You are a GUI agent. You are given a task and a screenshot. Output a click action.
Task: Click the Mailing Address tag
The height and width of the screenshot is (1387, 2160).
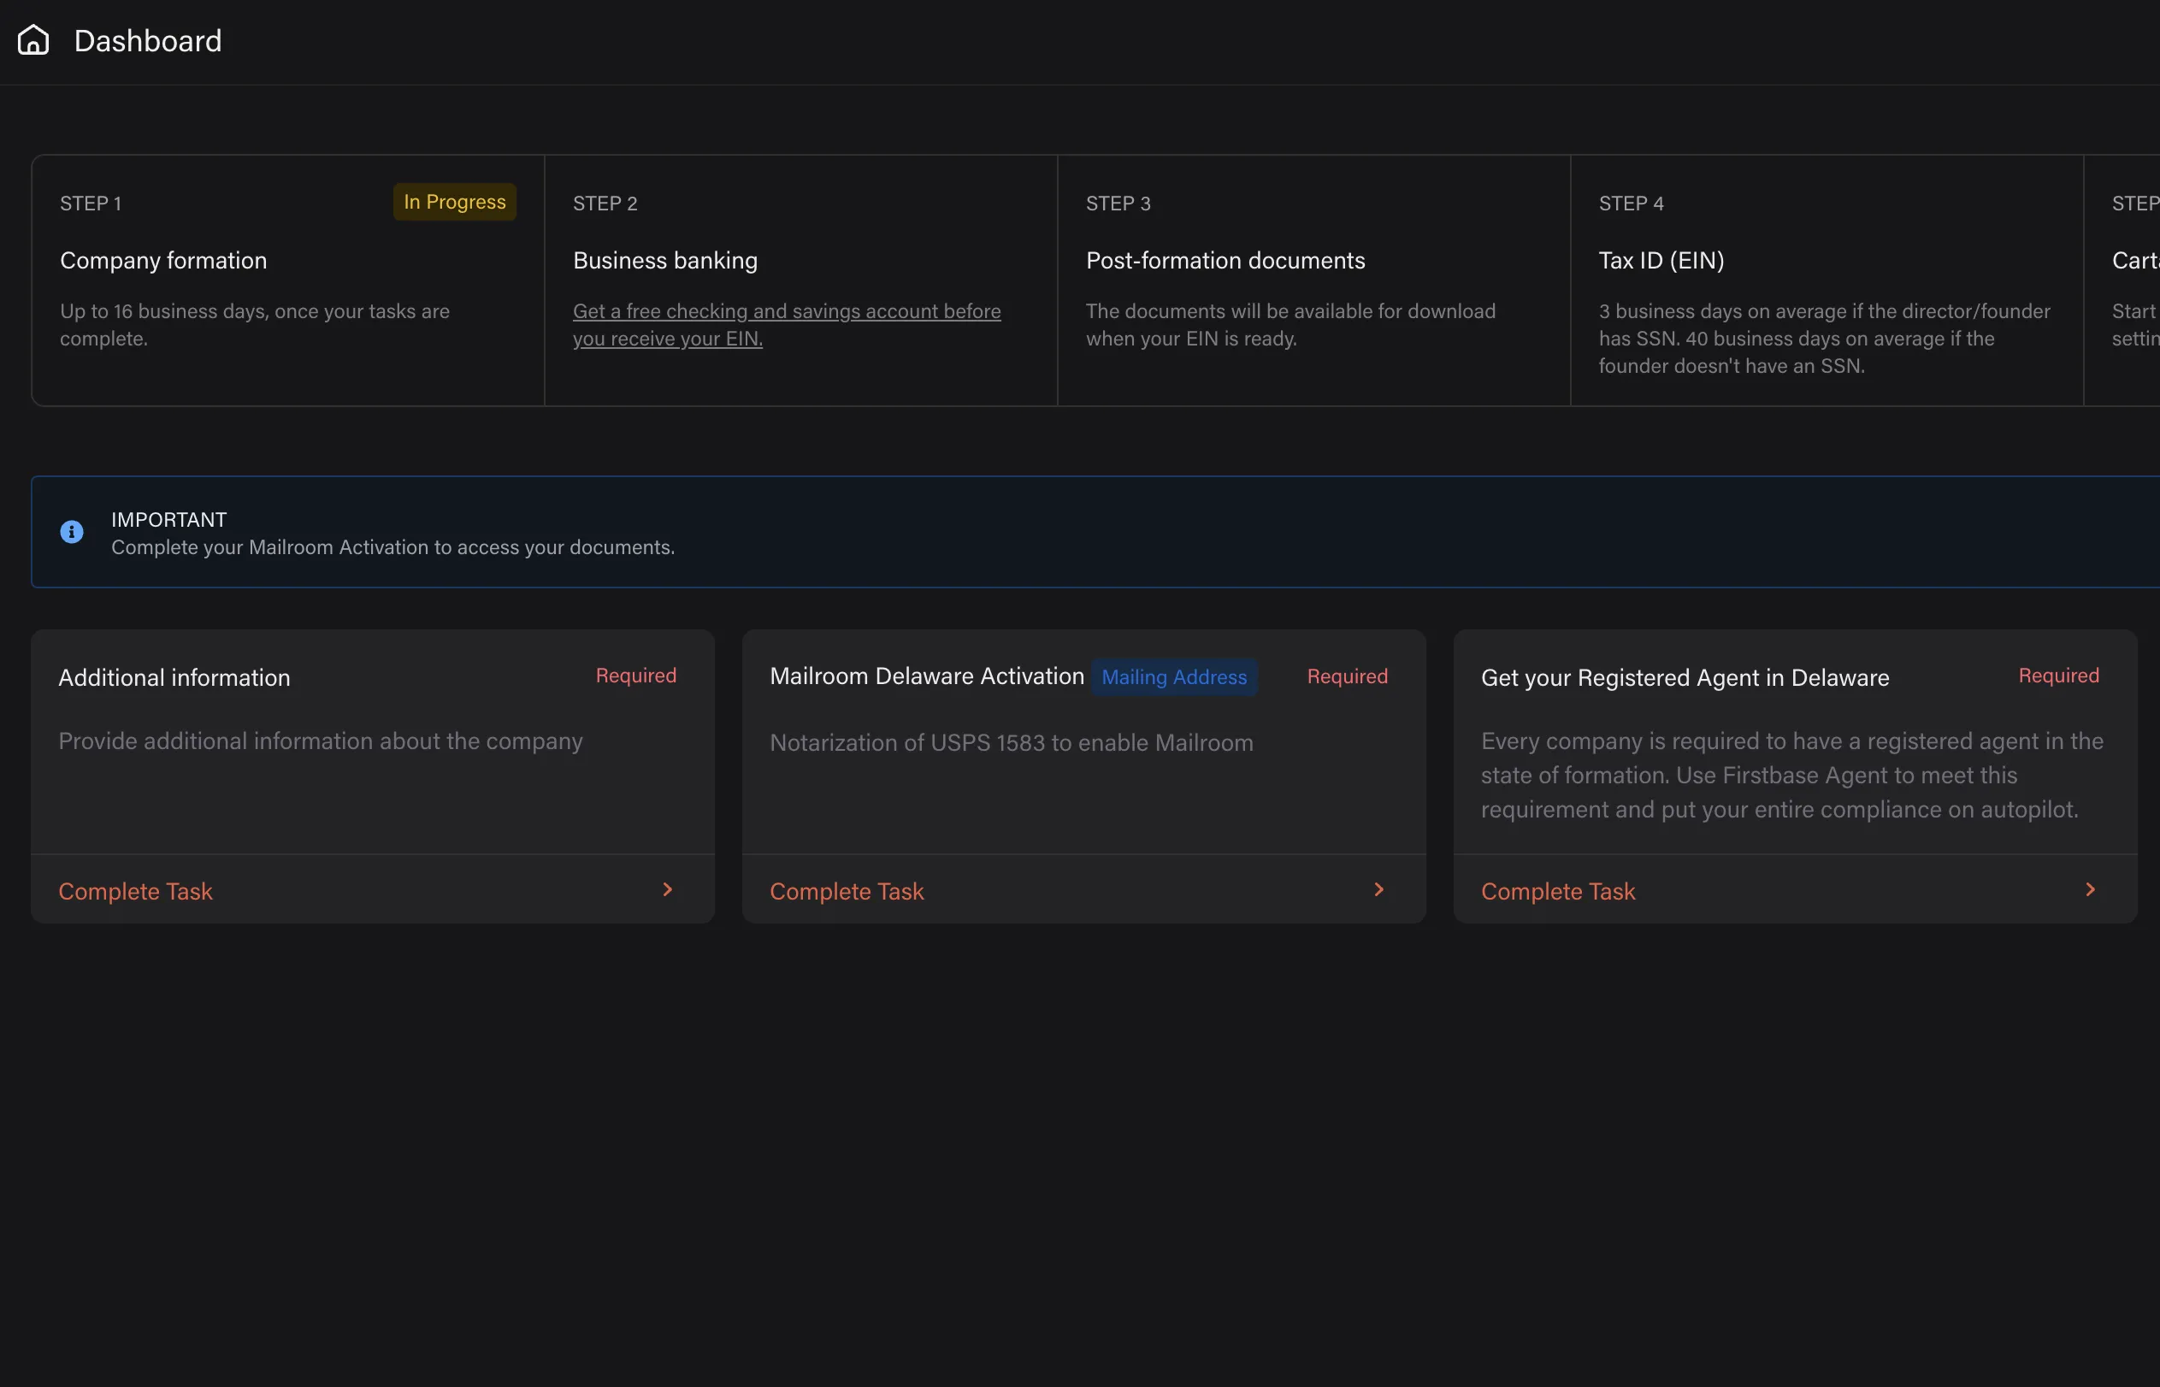(1173, 677)
